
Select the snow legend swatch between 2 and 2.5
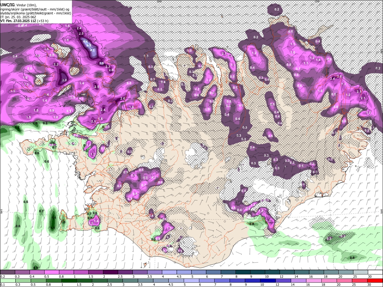coord(110,272)
